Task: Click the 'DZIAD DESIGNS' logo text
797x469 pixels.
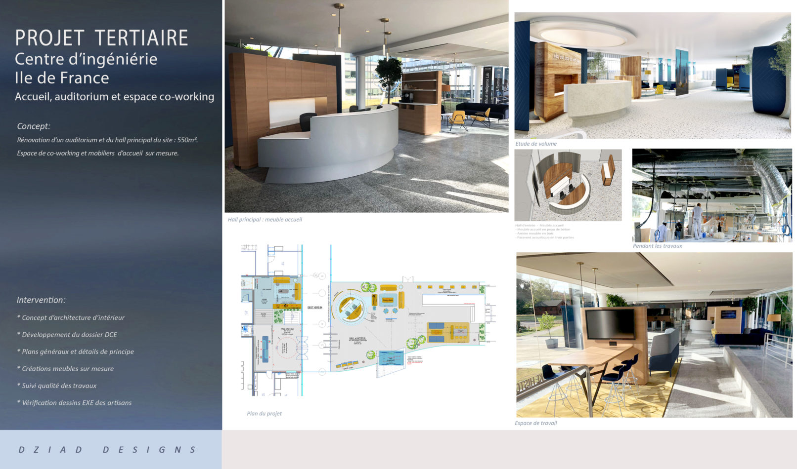Action: [x=107, y=450]
